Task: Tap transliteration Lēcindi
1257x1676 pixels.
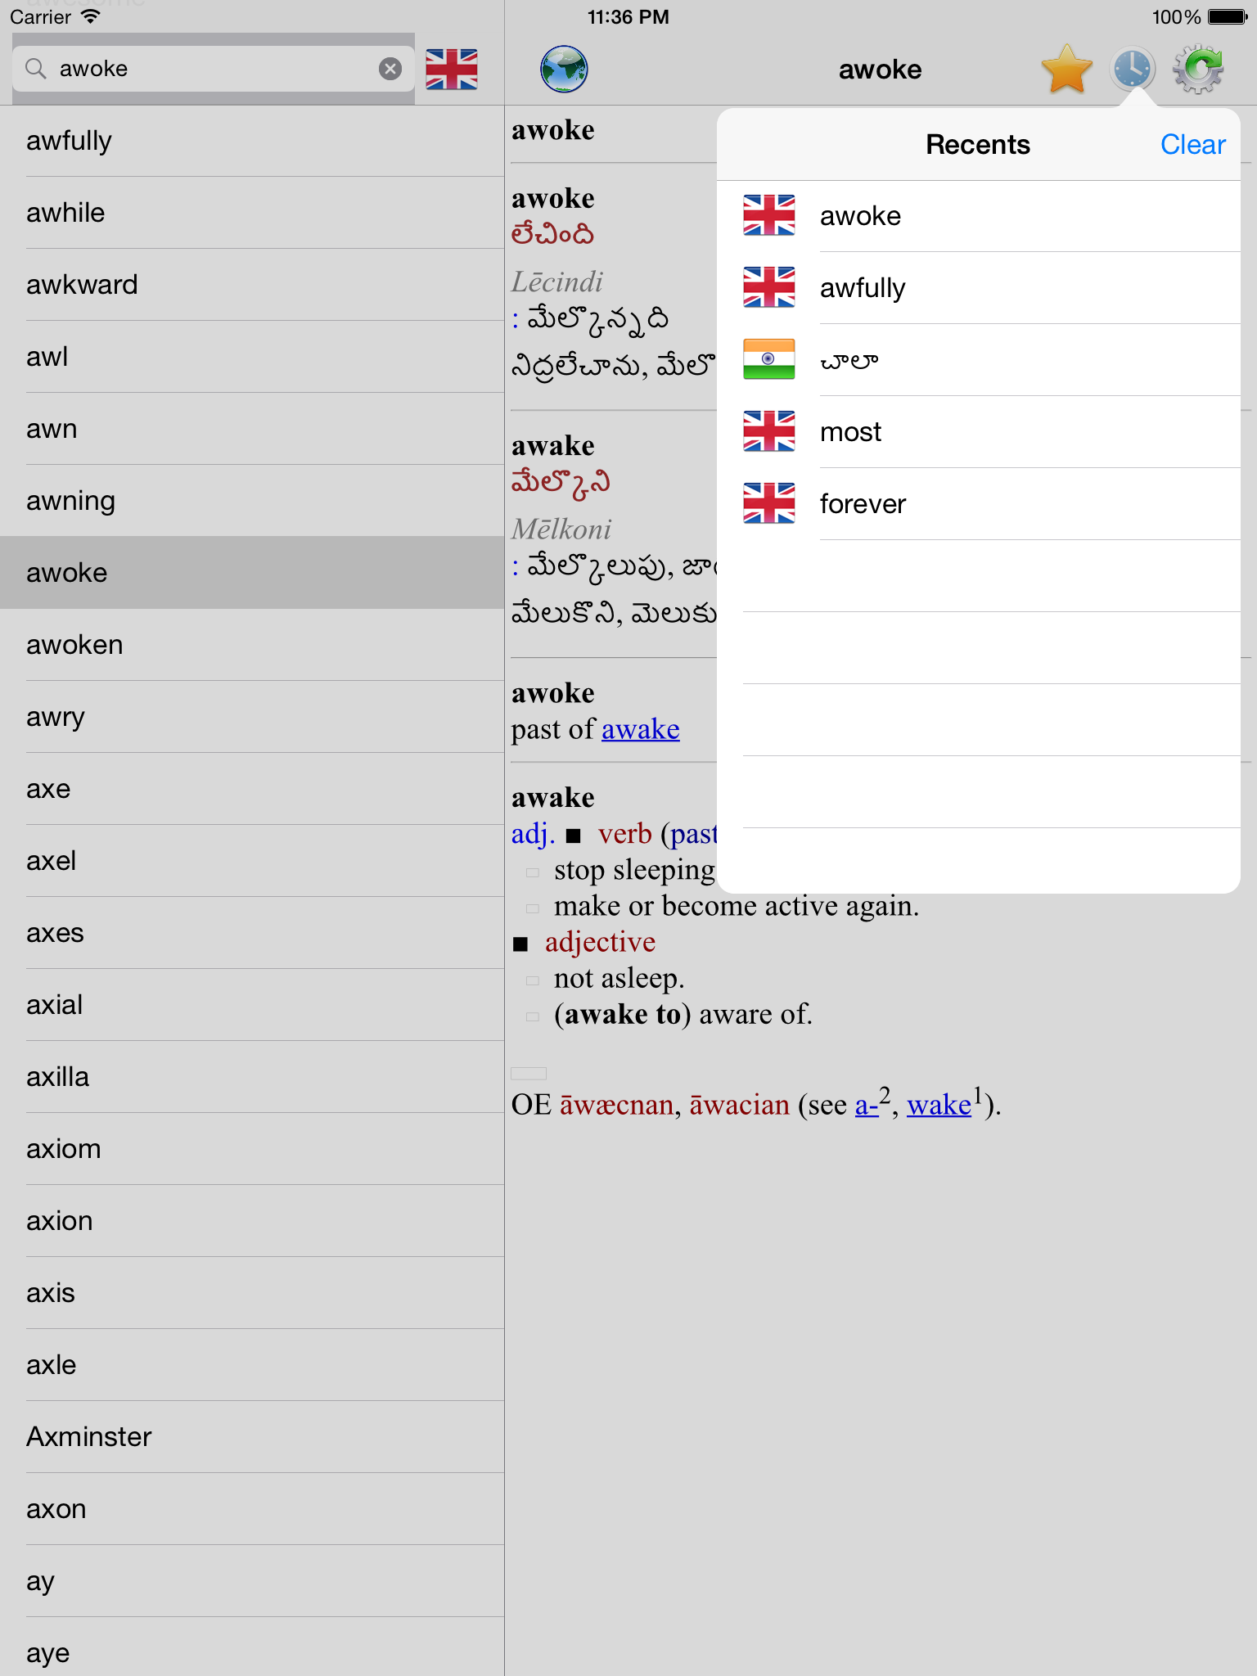Action: pyautogui.click(x=556, y=282)
